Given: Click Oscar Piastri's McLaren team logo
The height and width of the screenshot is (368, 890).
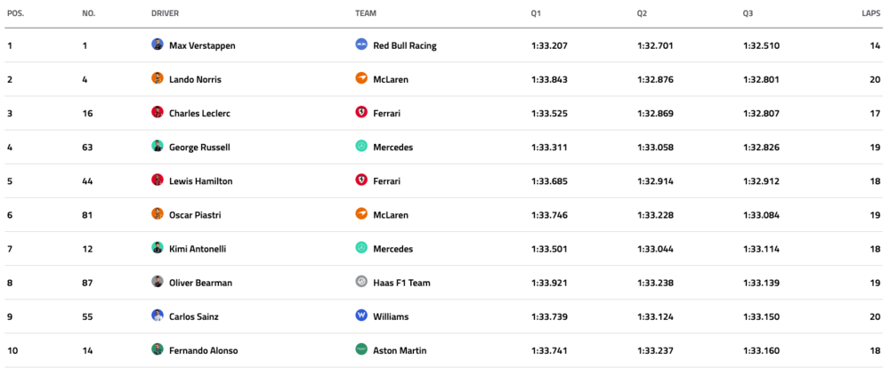Looking at the screenshot, I should tap(361, 213).
